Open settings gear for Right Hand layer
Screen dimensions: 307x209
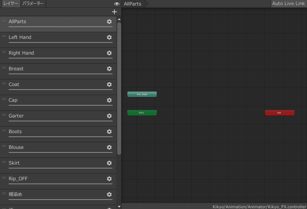click(109, 53)
